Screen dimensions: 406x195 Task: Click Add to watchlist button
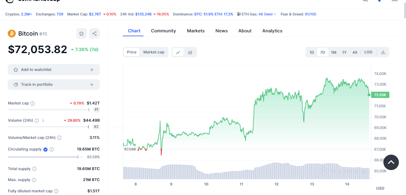point(54,70)
